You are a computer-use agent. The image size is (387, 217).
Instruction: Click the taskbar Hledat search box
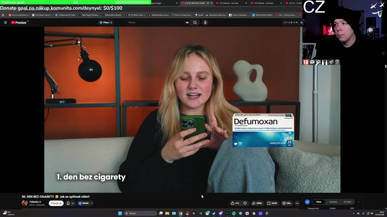coord(140,213)
